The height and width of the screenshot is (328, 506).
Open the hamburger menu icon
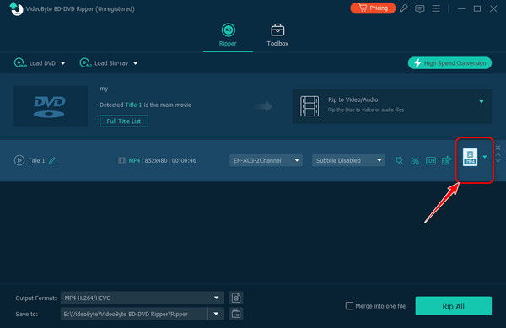436,8
